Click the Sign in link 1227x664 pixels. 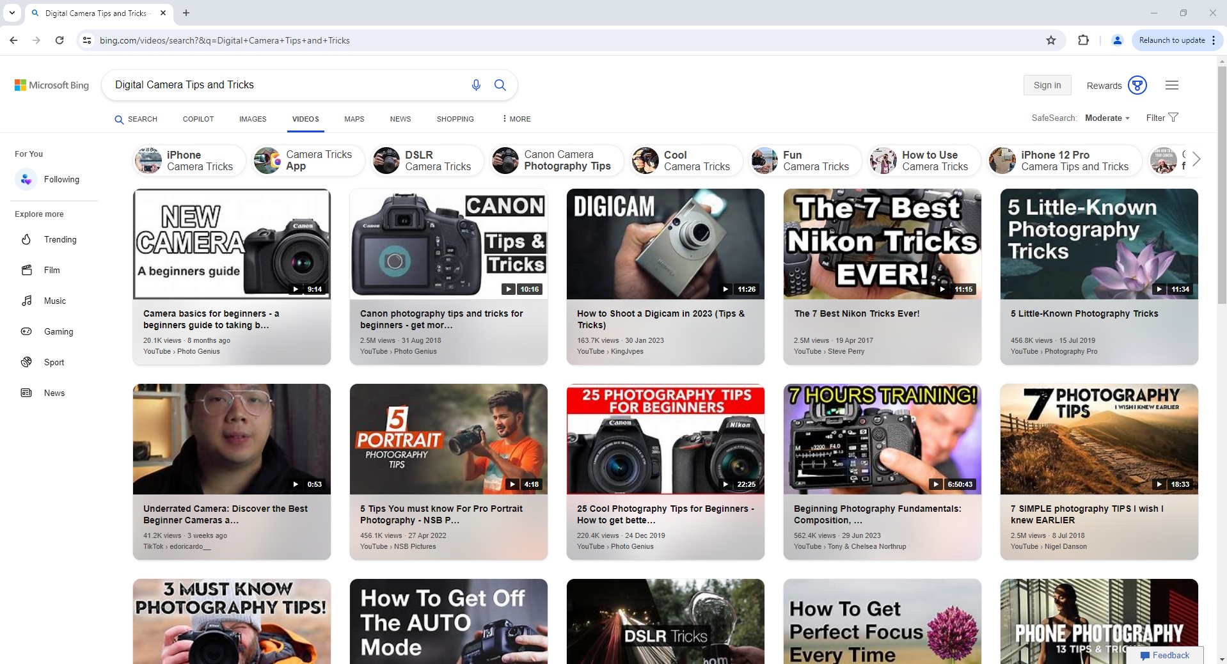[1047, 84]
